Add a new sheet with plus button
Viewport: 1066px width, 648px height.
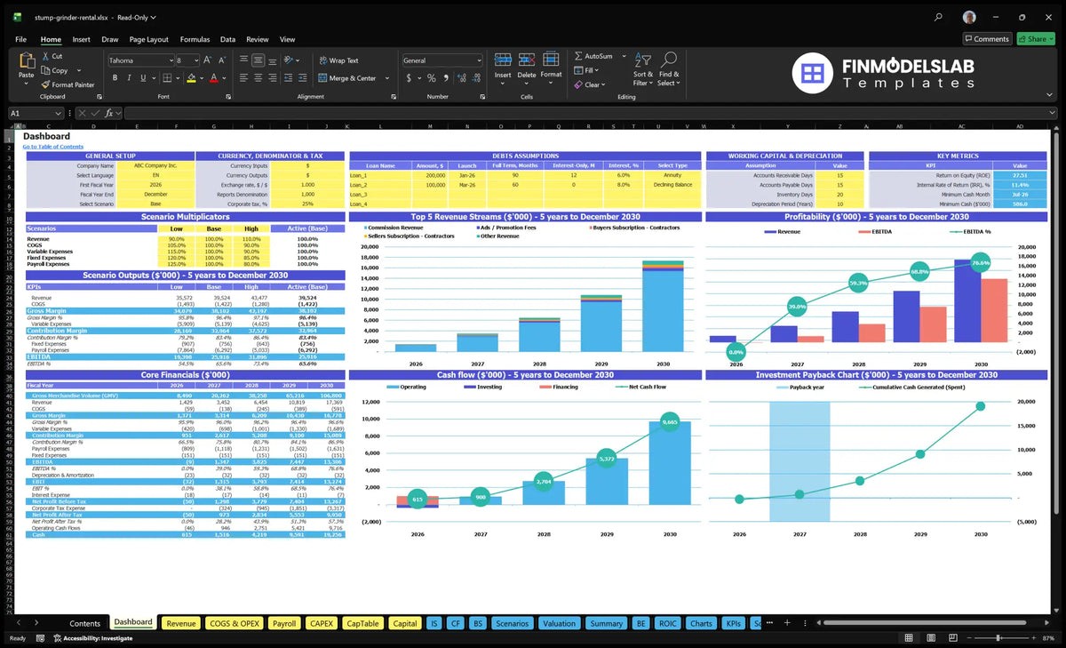tap(786, 623)
